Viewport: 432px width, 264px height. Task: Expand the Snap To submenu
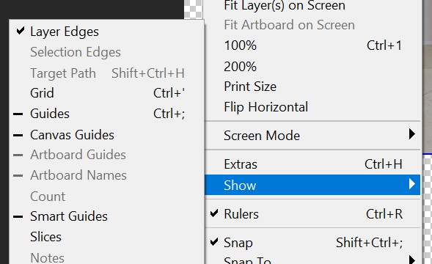point(312,260)
